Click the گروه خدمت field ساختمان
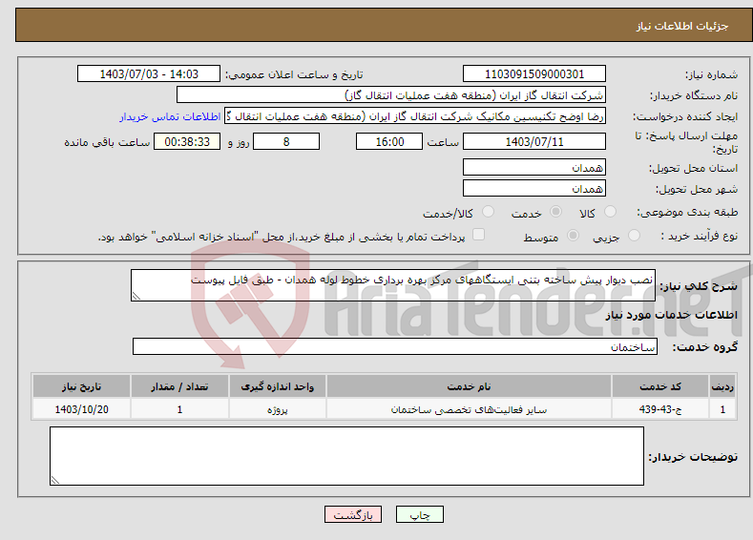This screenshot has height=540, width=753. coord(395,346)
